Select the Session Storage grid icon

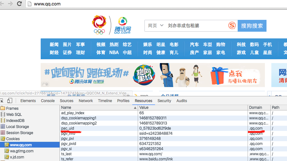pos(3,133)
